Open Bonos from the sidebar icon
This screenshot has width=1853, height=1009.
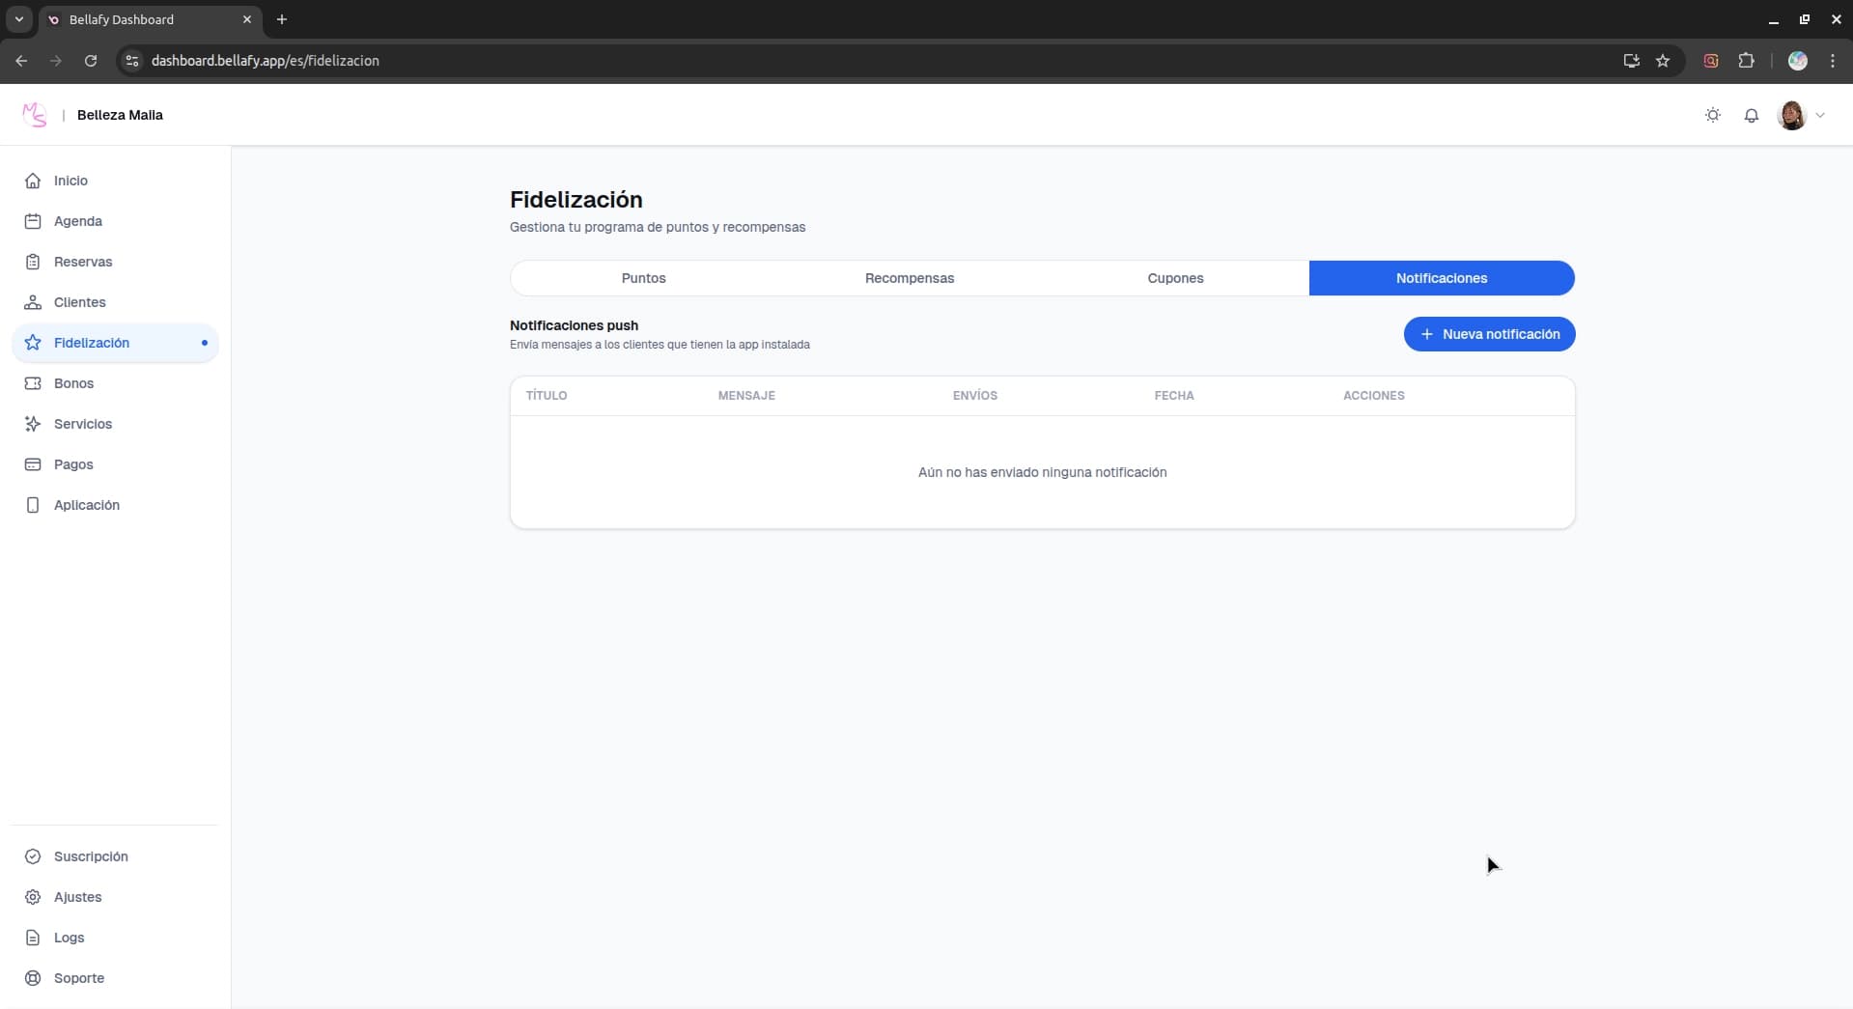(32, 383)
